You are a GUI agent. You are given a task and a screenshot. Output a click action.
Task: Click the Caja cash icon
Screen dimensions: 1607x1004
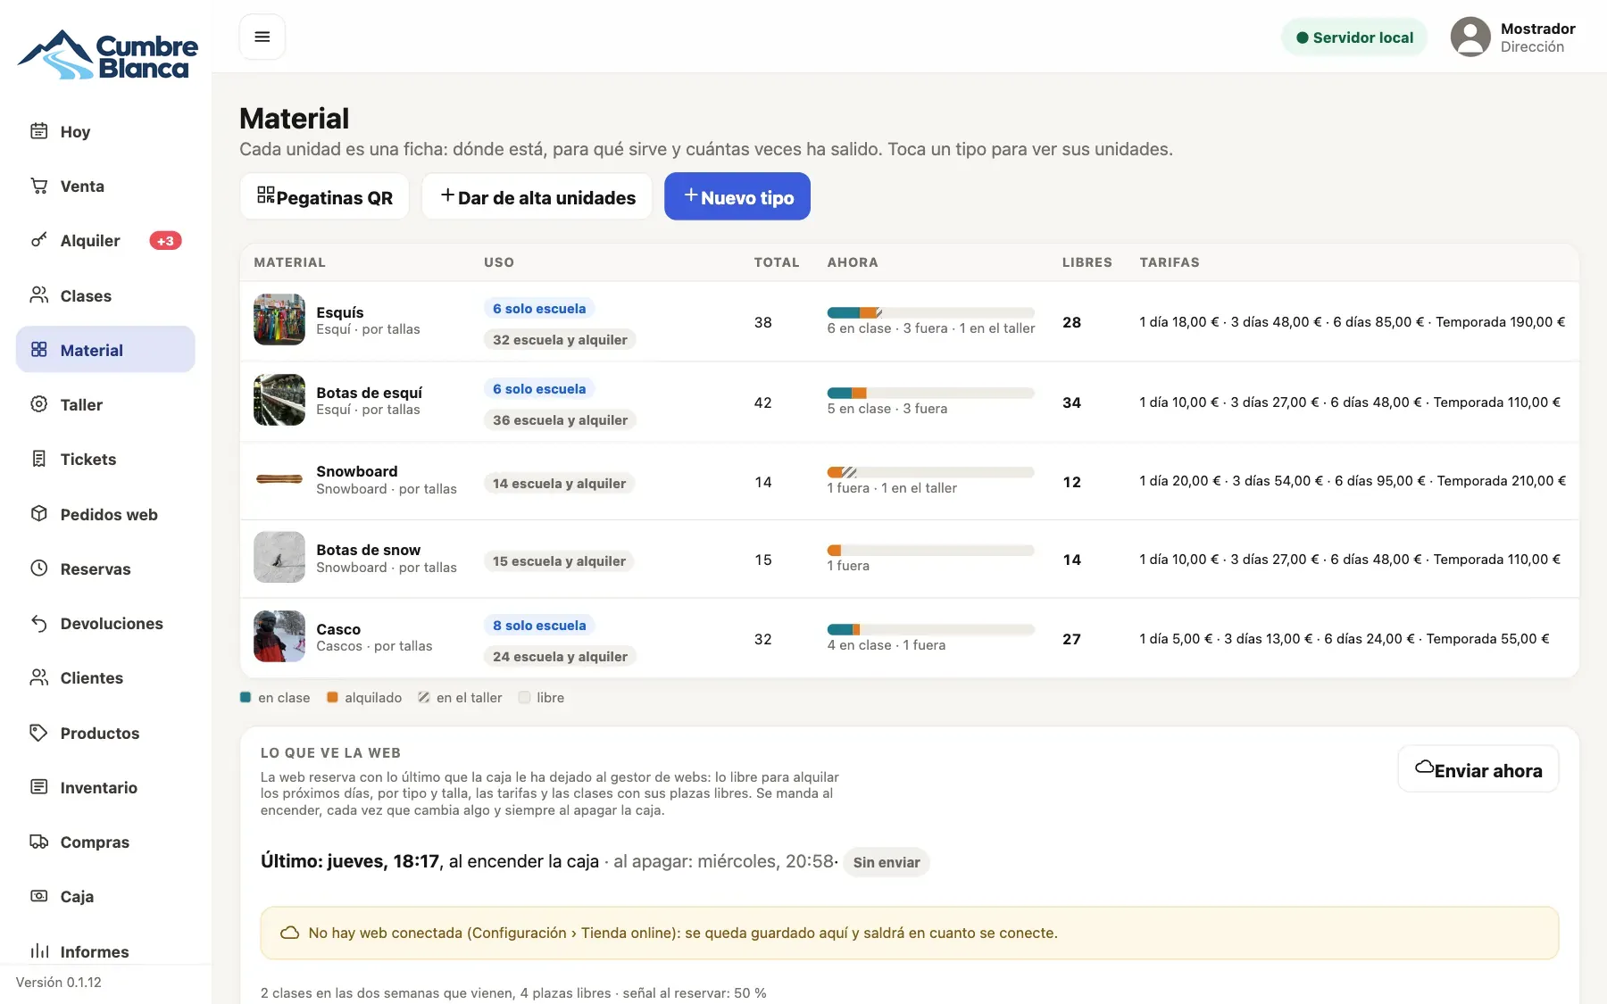(x=38, y=896)
